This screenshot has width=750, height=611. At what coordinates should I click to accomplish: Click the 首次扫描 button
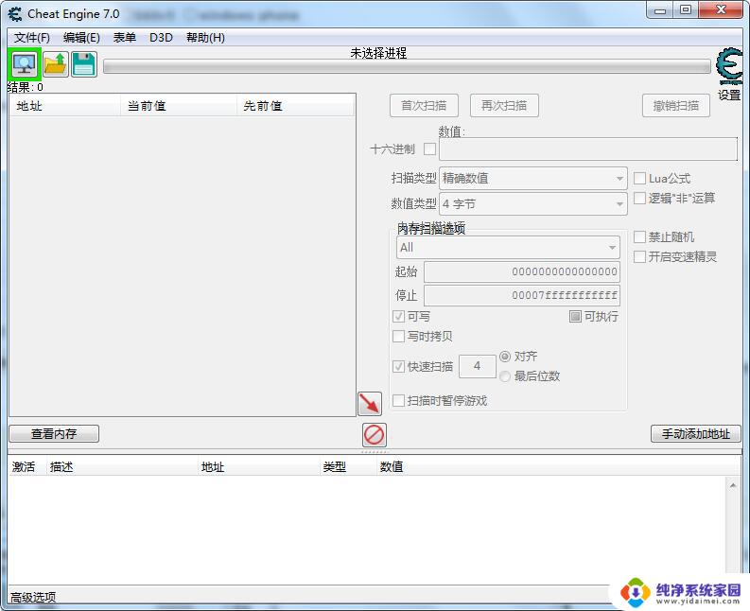424,105
